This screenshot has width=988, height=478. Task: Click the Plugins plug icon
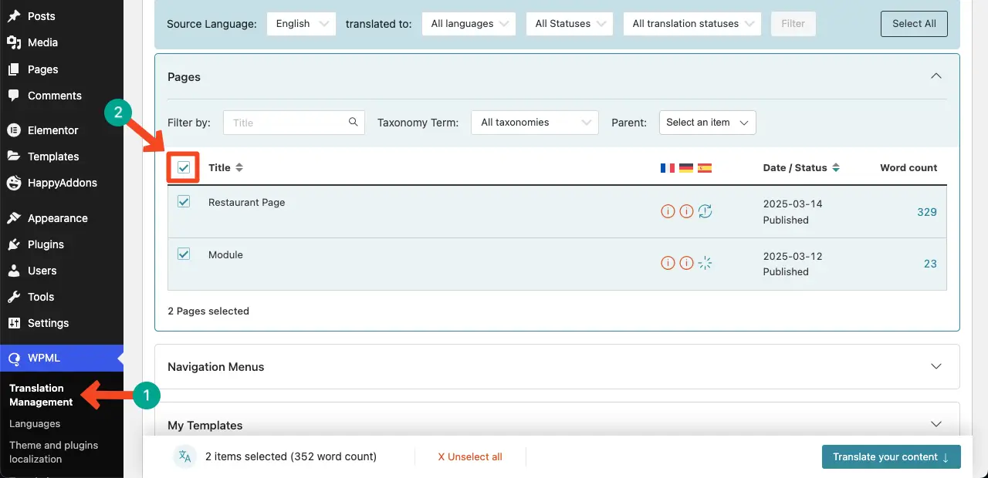point(14,244)
